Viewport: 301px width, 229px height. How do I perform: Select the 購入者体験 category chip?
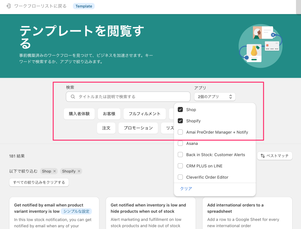(79, 114)
